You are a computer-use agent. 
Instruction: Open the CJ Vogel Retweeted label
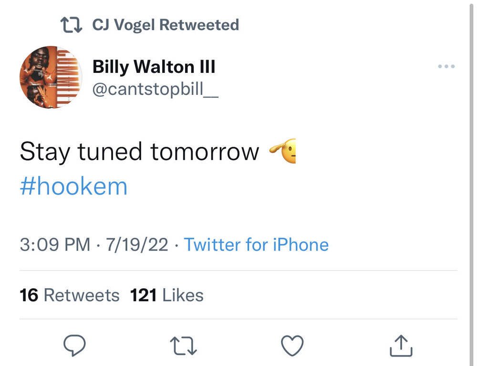(x=165, y=24)
